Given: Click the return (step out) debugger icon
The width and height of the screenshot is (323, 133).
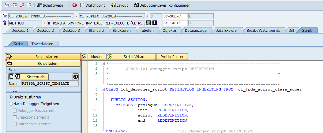Looking at the screenshot, I should (x=22, y=5).
